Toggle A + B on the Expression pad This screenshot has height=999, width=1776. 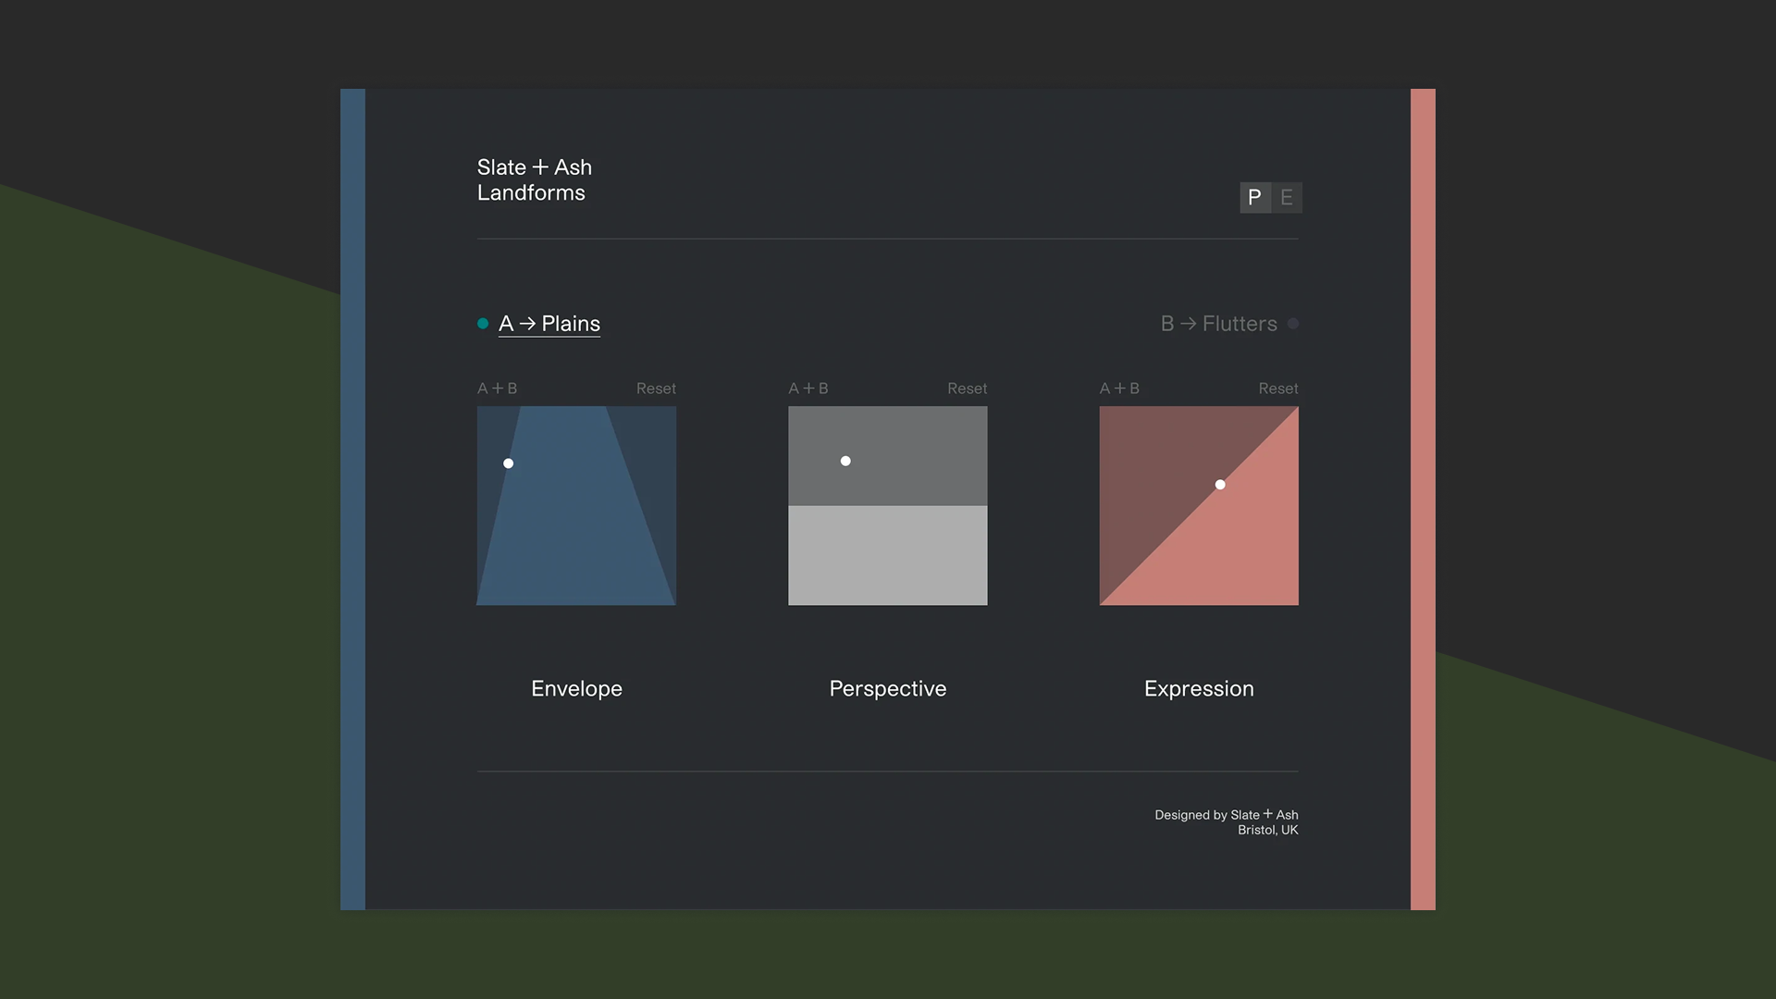pos(1119,388)
